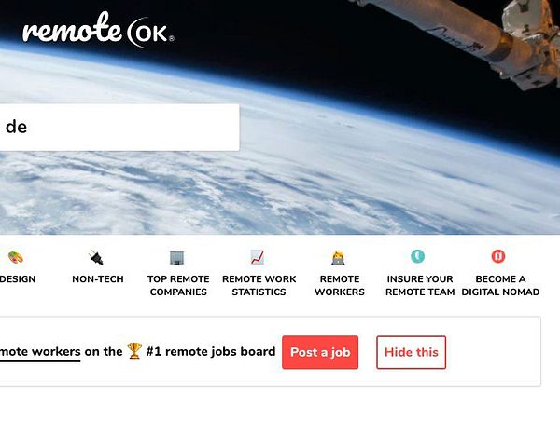Open the REMOTE WORKERS text label

[340, 286]
